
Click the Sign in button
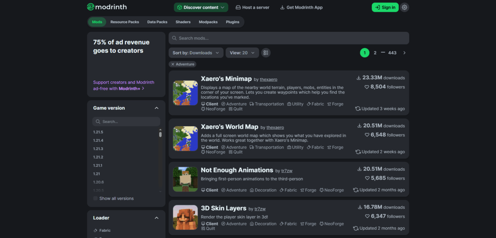[385, 7]
